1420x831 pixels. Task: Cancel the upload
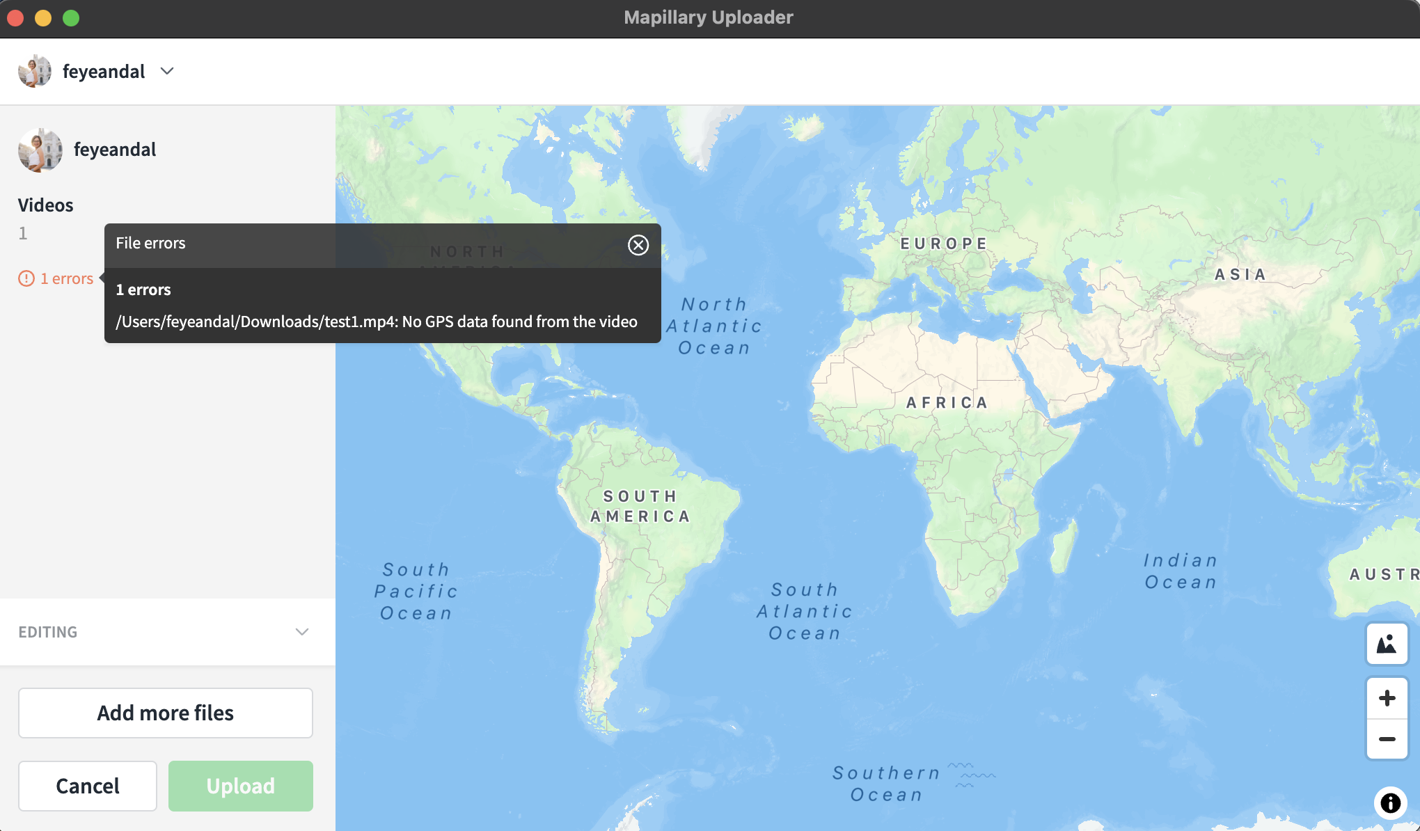coord(88,786)
